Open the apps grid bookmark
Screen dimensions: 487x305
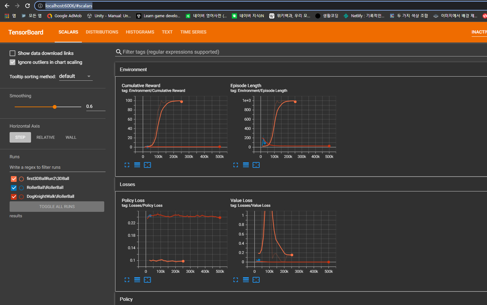(x=10, y=16)
